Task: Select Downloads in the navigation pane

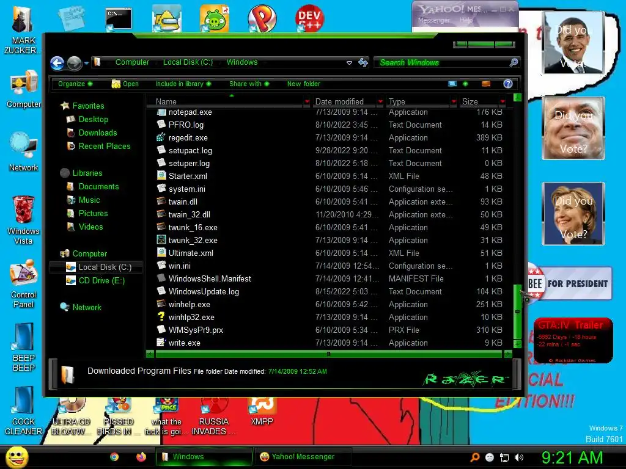Action: (x=98, y=133)
